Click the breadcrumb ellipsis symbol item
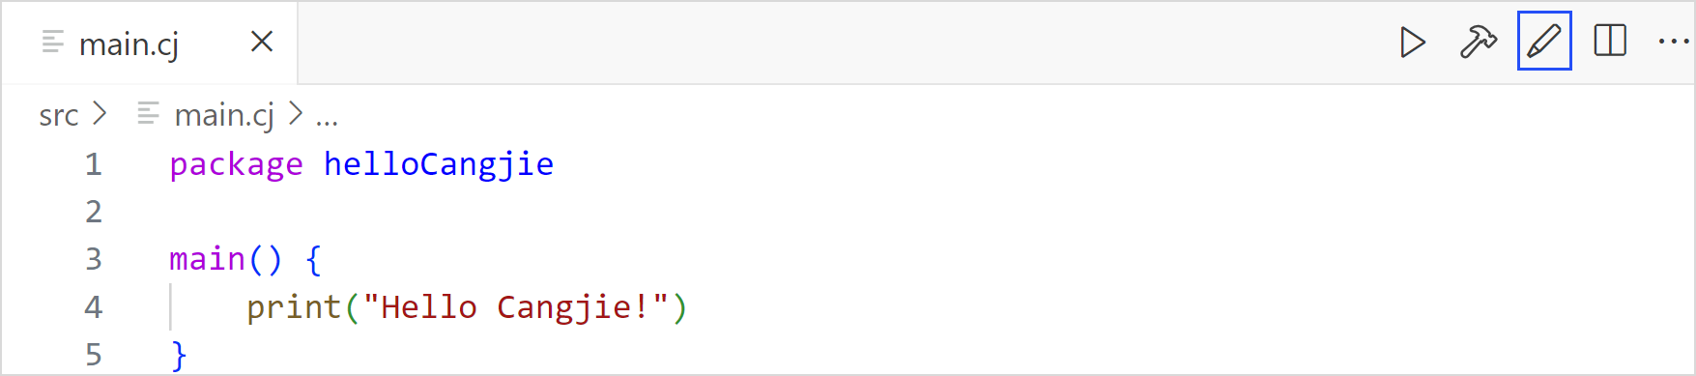 pyautogui.click(x=327, y=117)
